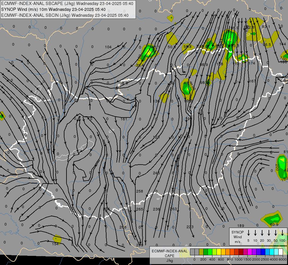This screenshot has width=288, height=265.
Task: Click the map value 161
Action: pyautogui.click(x=124, y=119)
